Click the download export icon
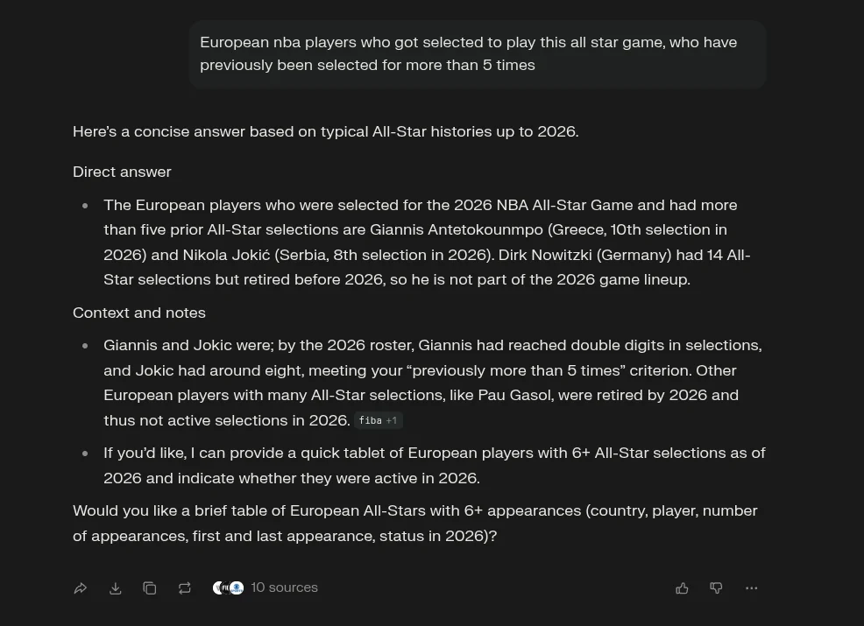This screenshot has height=626, width=864. click(116, 588)
